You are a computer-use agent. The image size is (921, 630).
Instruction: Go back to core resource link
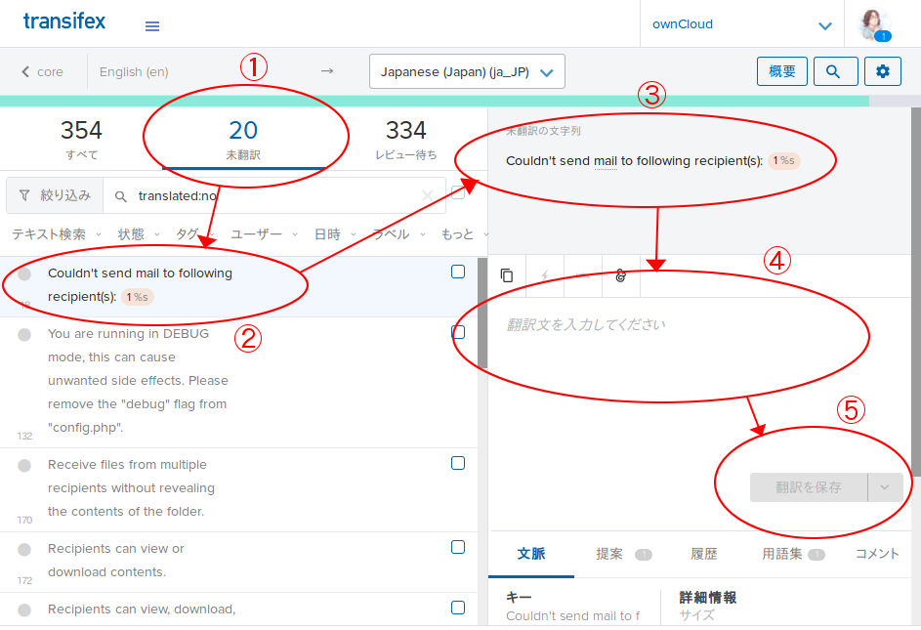(42, 71)
